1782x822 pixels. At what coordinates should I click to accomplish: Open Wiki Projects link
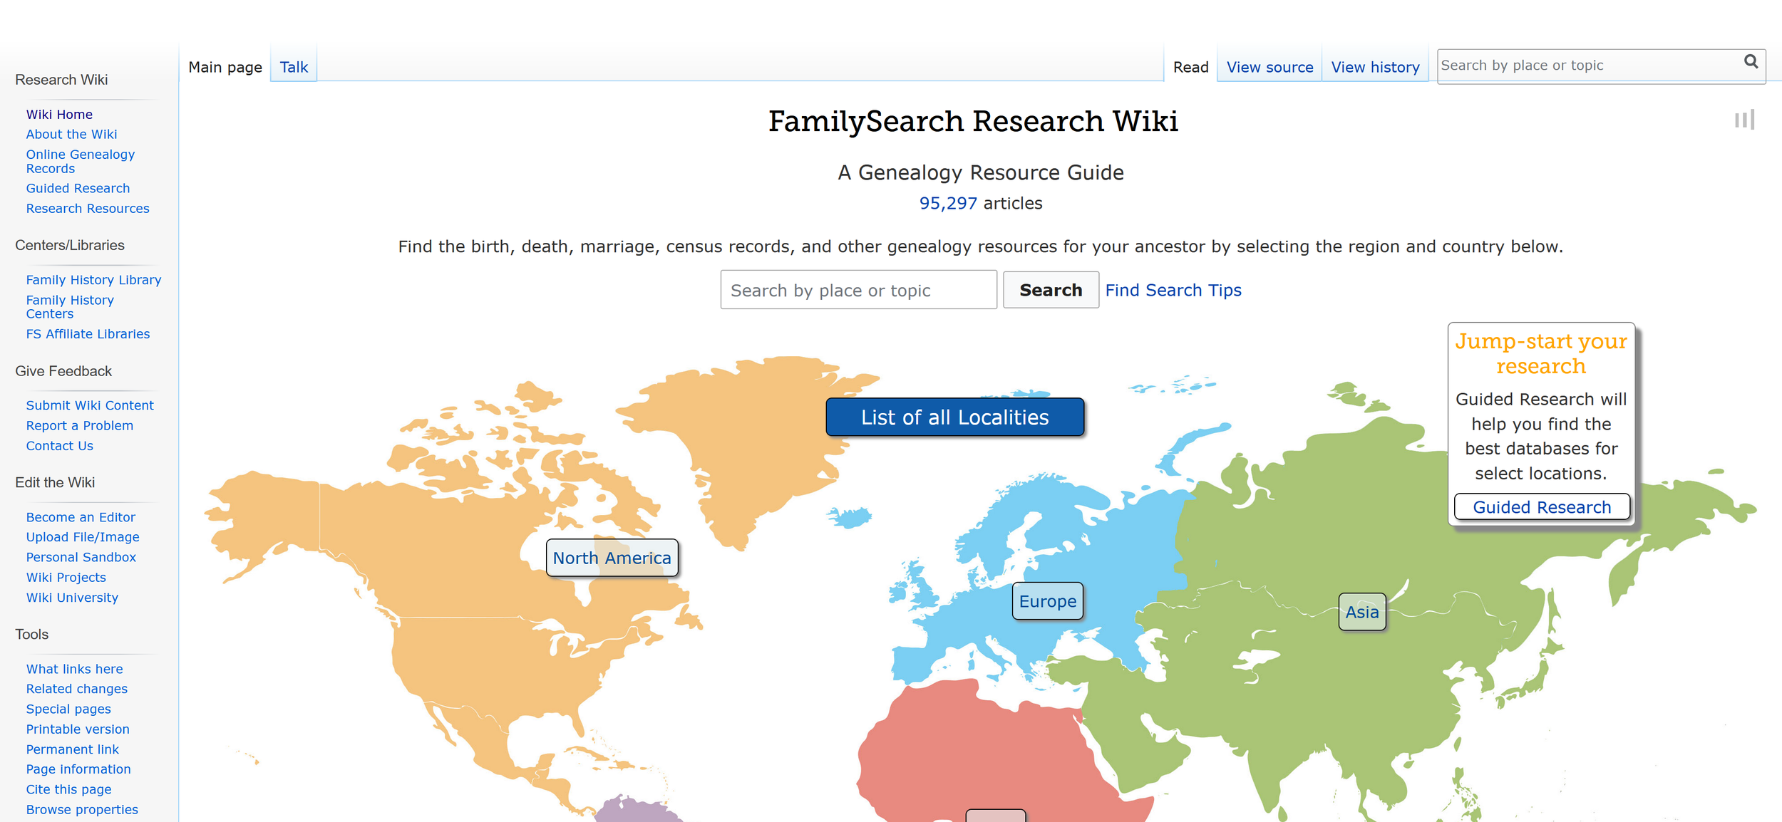66,577
